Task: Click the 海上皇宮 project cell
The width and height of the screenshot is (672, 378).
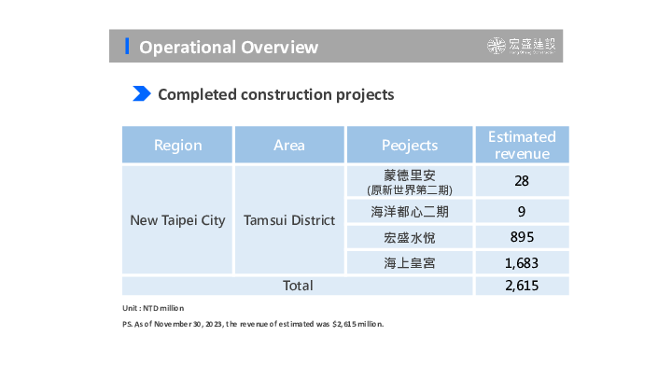Action: coord(410,263)
